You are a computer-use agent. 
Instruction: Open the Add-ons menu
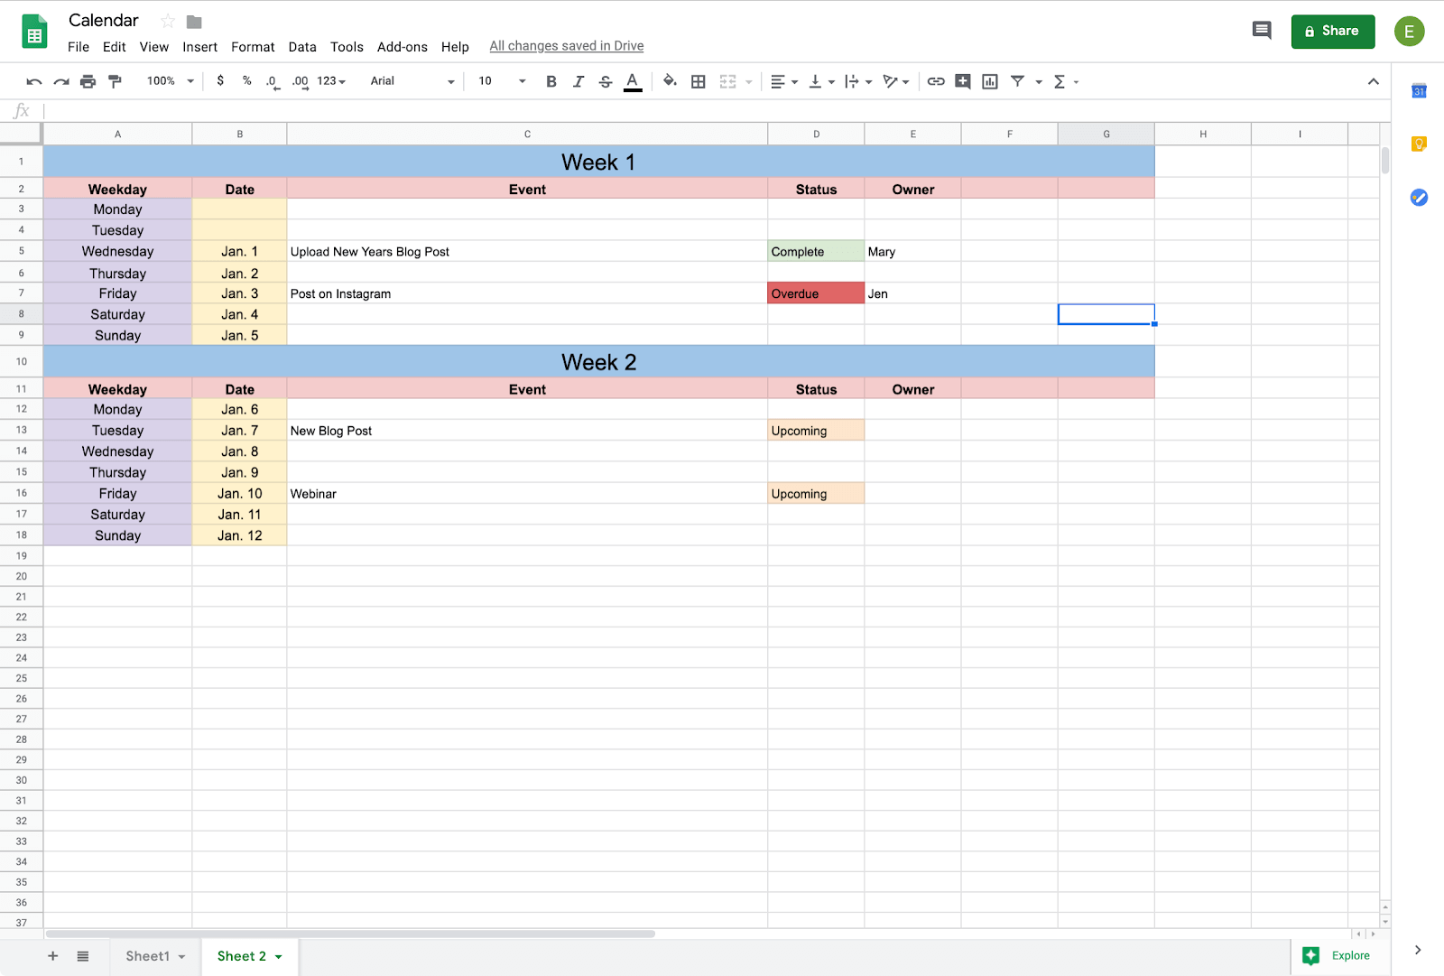point(403,47)
